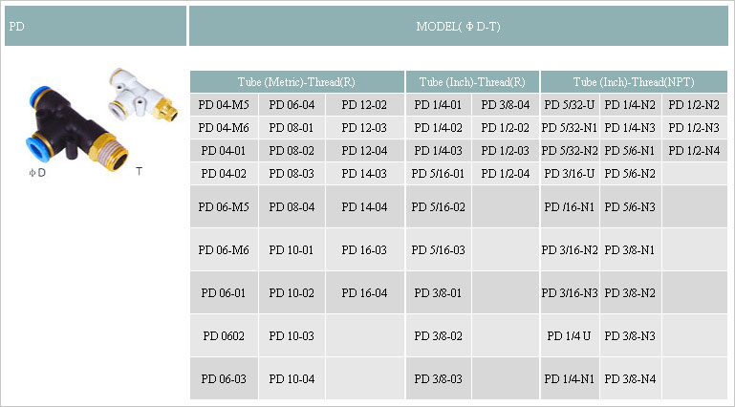
Task: Select the Tube (Inch)-Thread(NPT) column header
Action: tap(632, 82)
